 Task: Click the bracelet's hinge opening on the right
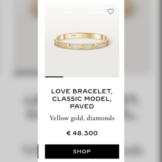[104, 37]
